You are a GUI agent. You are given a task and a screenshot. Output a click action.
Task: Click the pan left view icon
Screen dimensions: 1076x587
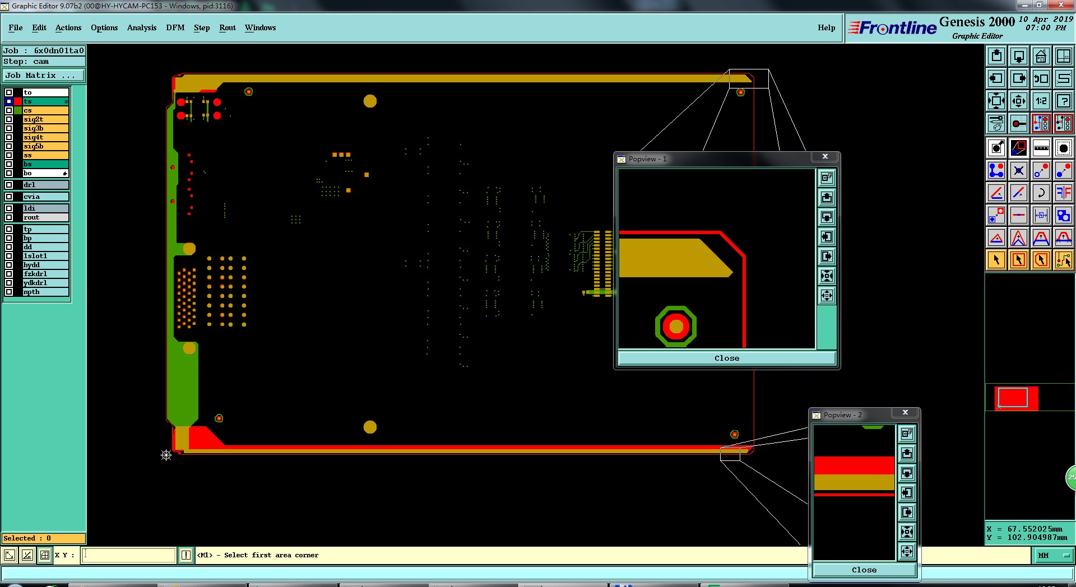tap(996, 78)
